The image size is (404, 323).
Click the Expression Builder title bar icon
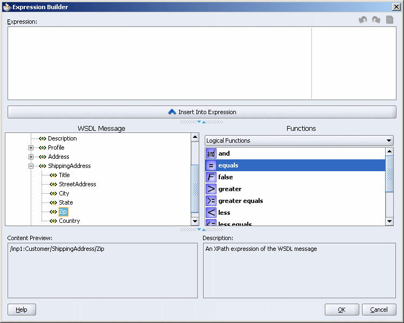tap(7, 7)
